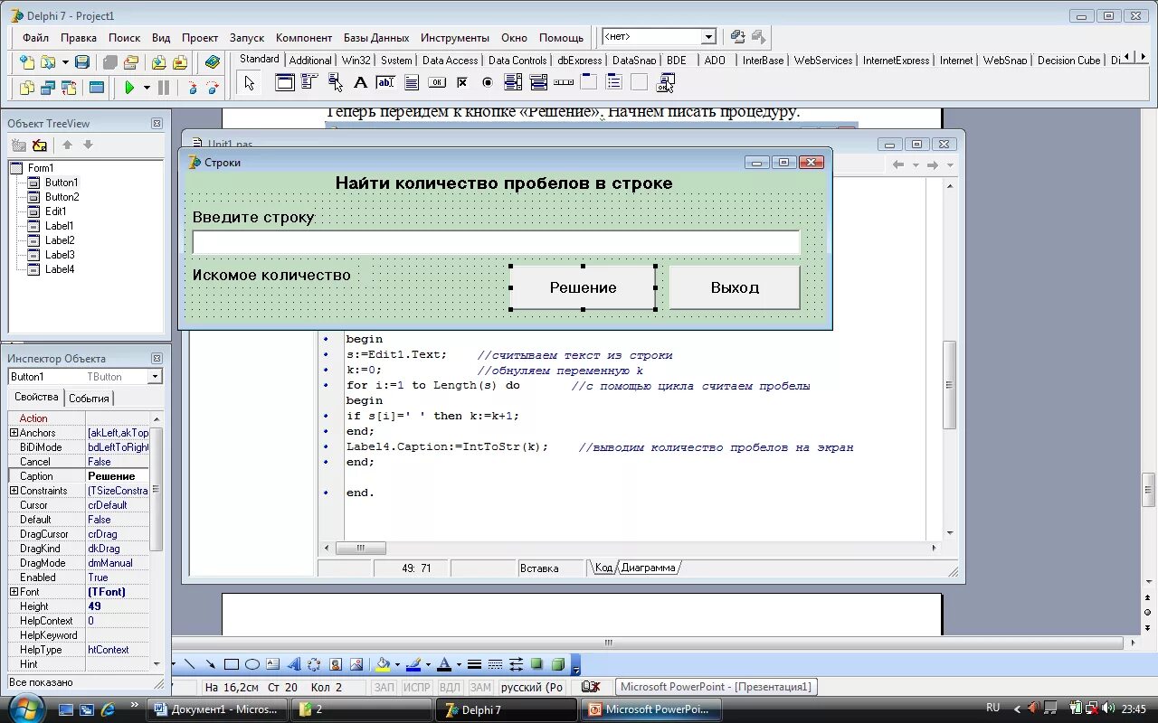Open Help contents book icon
This screenshot has width=1158, height=723.
[213, 61]
